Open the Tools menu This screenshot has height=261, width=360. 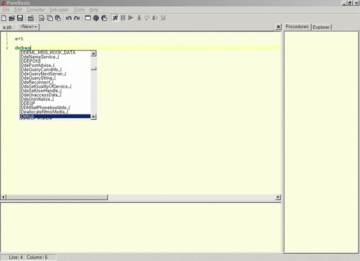pyautogui.click(x=79, y=10)
